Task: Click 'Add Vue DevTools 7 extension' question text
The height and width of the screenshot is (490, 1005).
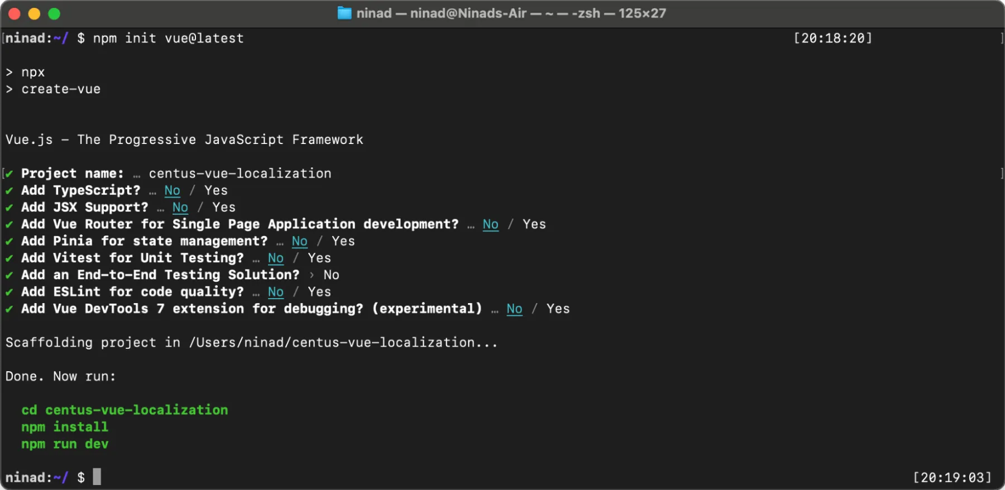Action: pyautogui.click(x=252, y=309)
